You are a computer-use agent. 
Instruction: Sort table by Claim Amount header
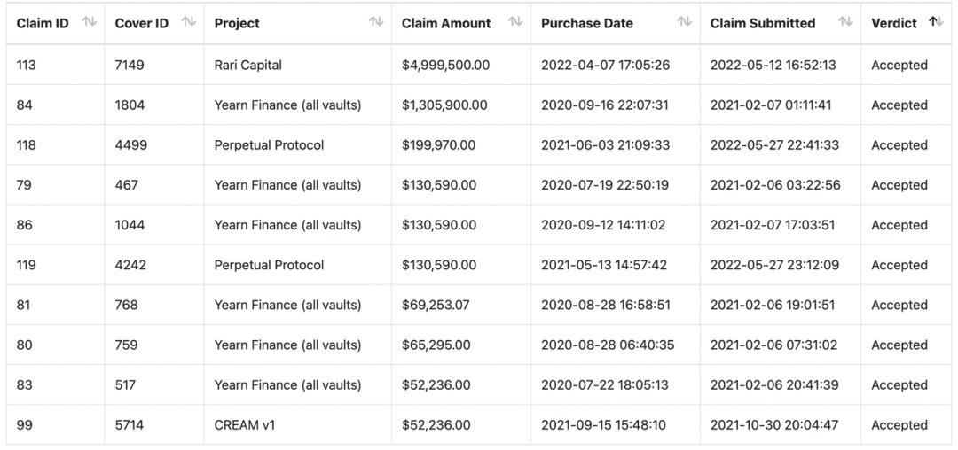[446, 24]
